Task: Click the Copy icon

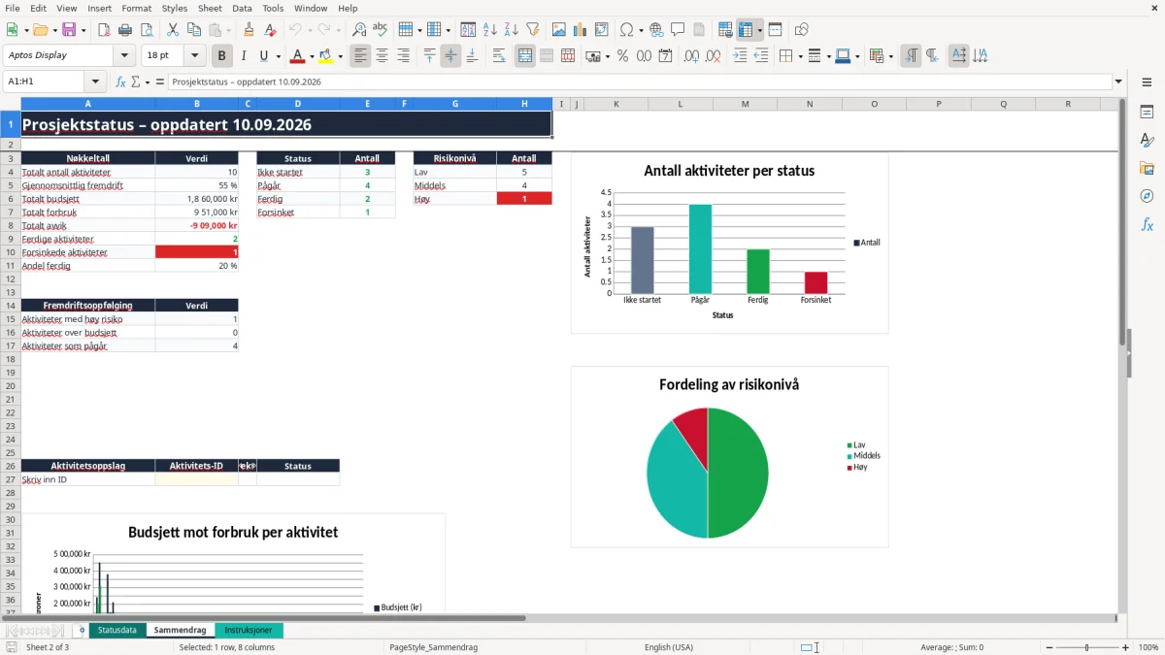Action: coord(193,30)
